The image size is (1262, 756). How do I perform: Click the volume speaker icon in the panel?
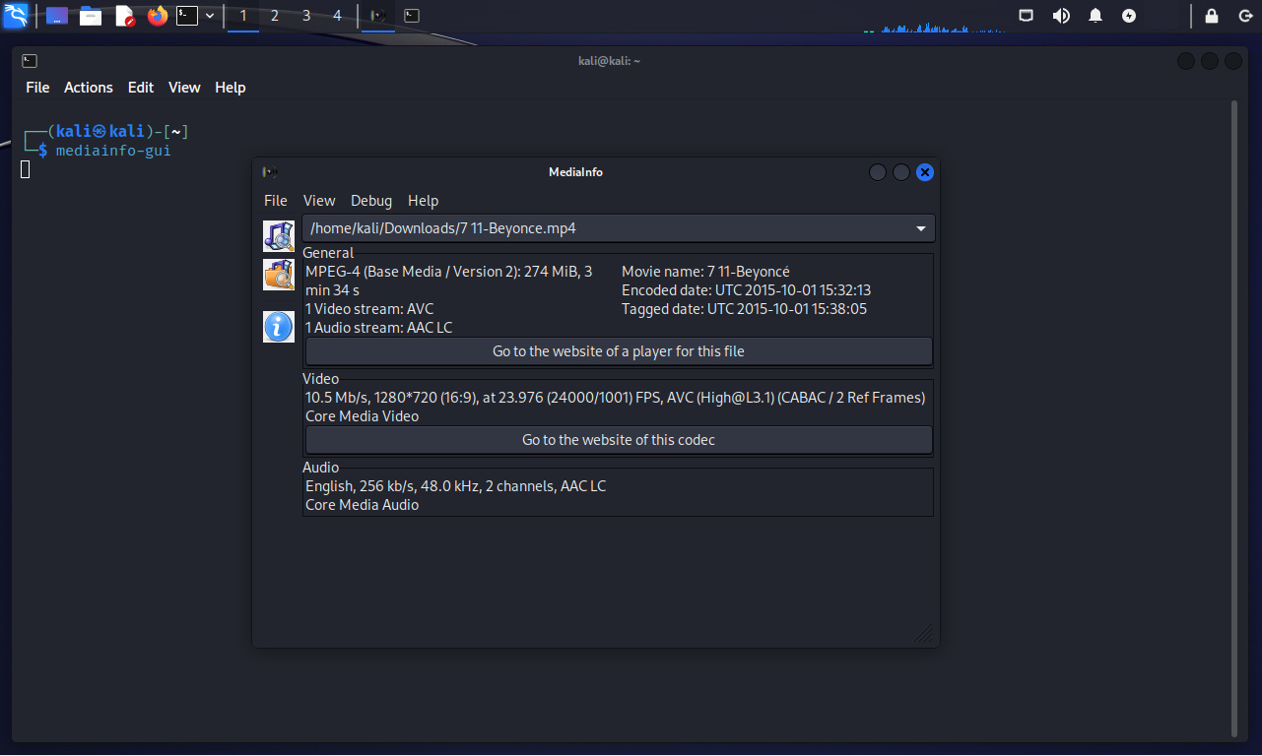pyautogui.click(x=1061, y=16)
